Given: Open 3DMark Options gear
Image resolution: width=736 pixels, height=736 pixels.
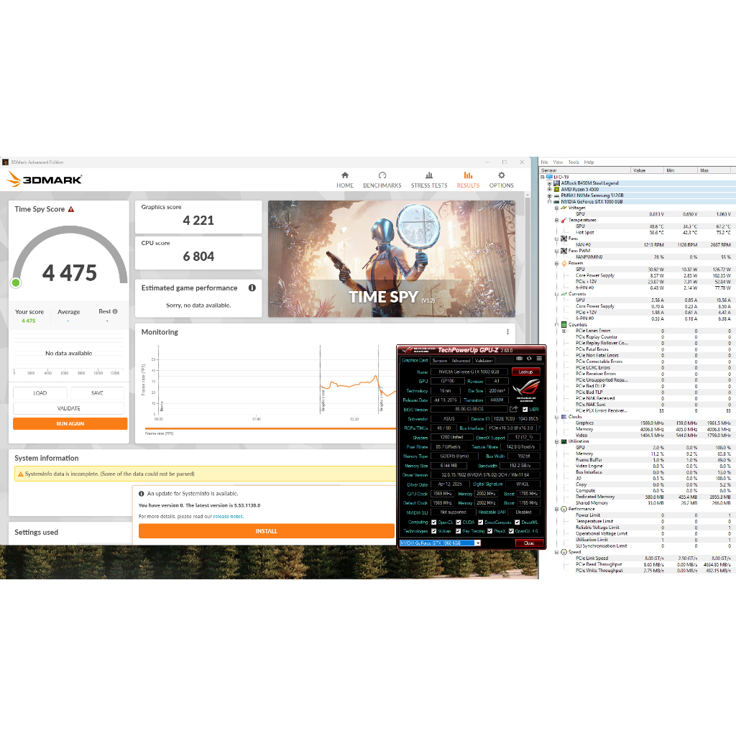Looking at the screenshot, I should click(x=502, y=179).
